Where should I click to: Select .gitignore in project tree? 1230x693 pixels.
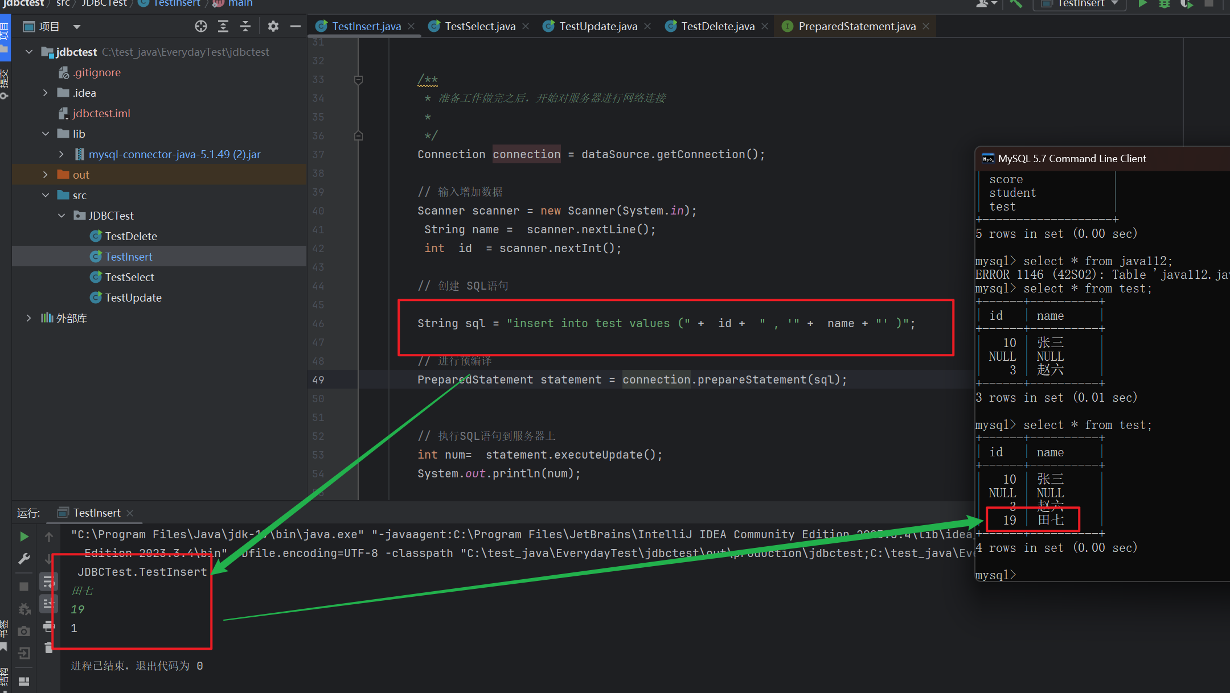coord(97,72)
